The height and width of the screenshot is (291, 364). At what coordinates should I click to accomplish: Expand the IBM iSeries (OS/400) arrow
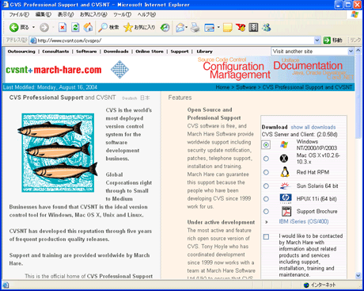tap(267, 222)
